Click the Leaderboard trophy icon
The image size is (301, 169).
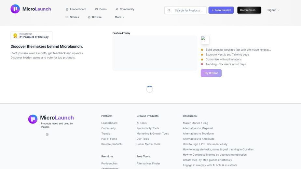click(67, 9)
